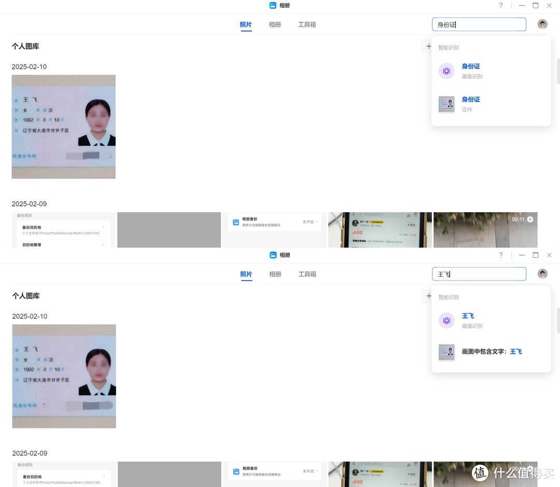The image size is (560, 487).
Task: Open the blank gray thumbnail in the 王飞 window
Action: coord(169,474)
